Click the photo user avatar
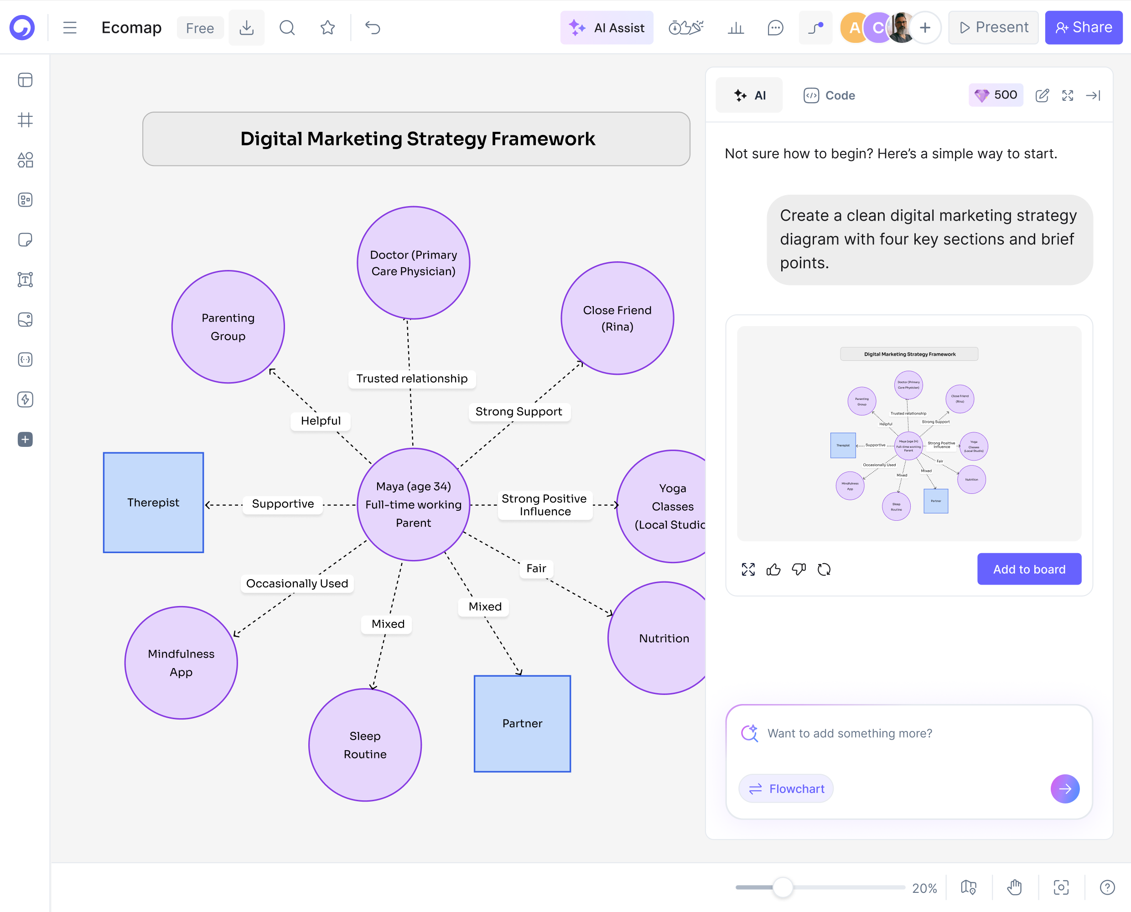This screenshot has height=912, width=1131. pyautogui.click(x=902, y=27)
